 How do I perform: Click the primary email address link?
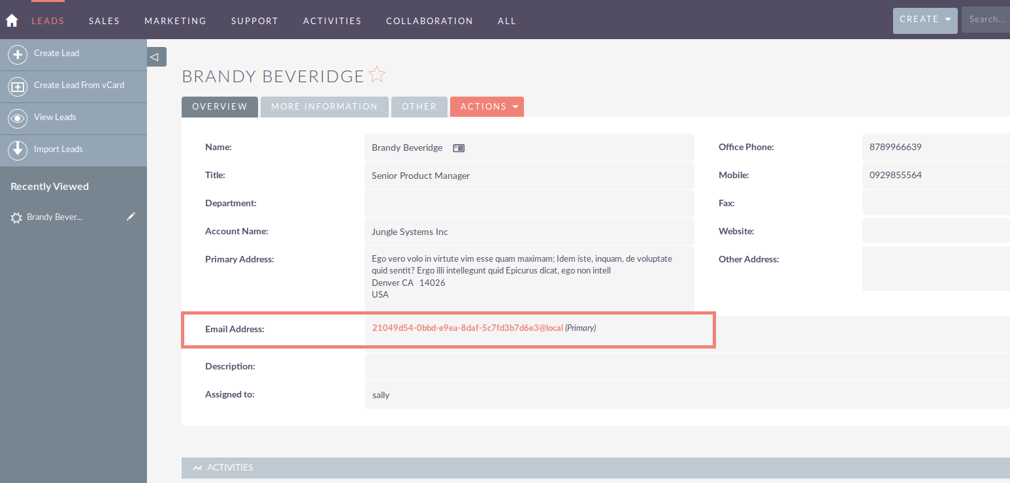click(x=467, y=328)
